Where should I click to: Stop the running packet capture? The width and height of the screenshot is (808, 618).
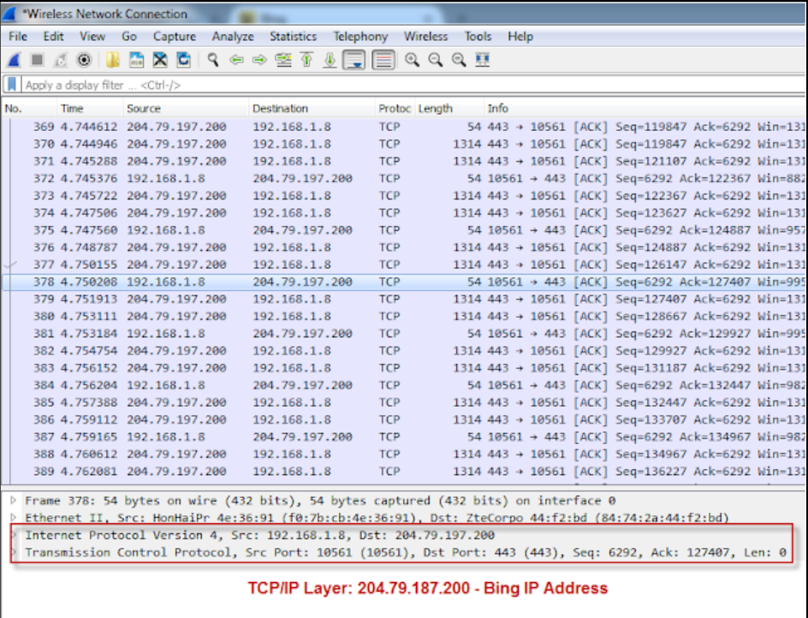37,60
